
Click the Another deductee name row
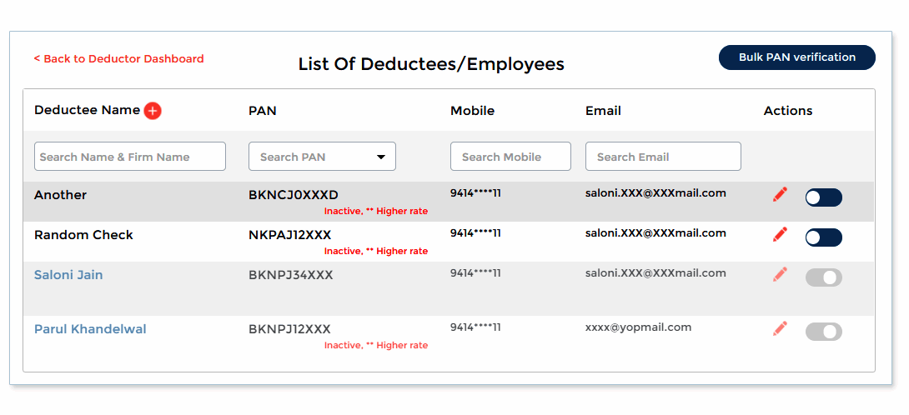60,195
